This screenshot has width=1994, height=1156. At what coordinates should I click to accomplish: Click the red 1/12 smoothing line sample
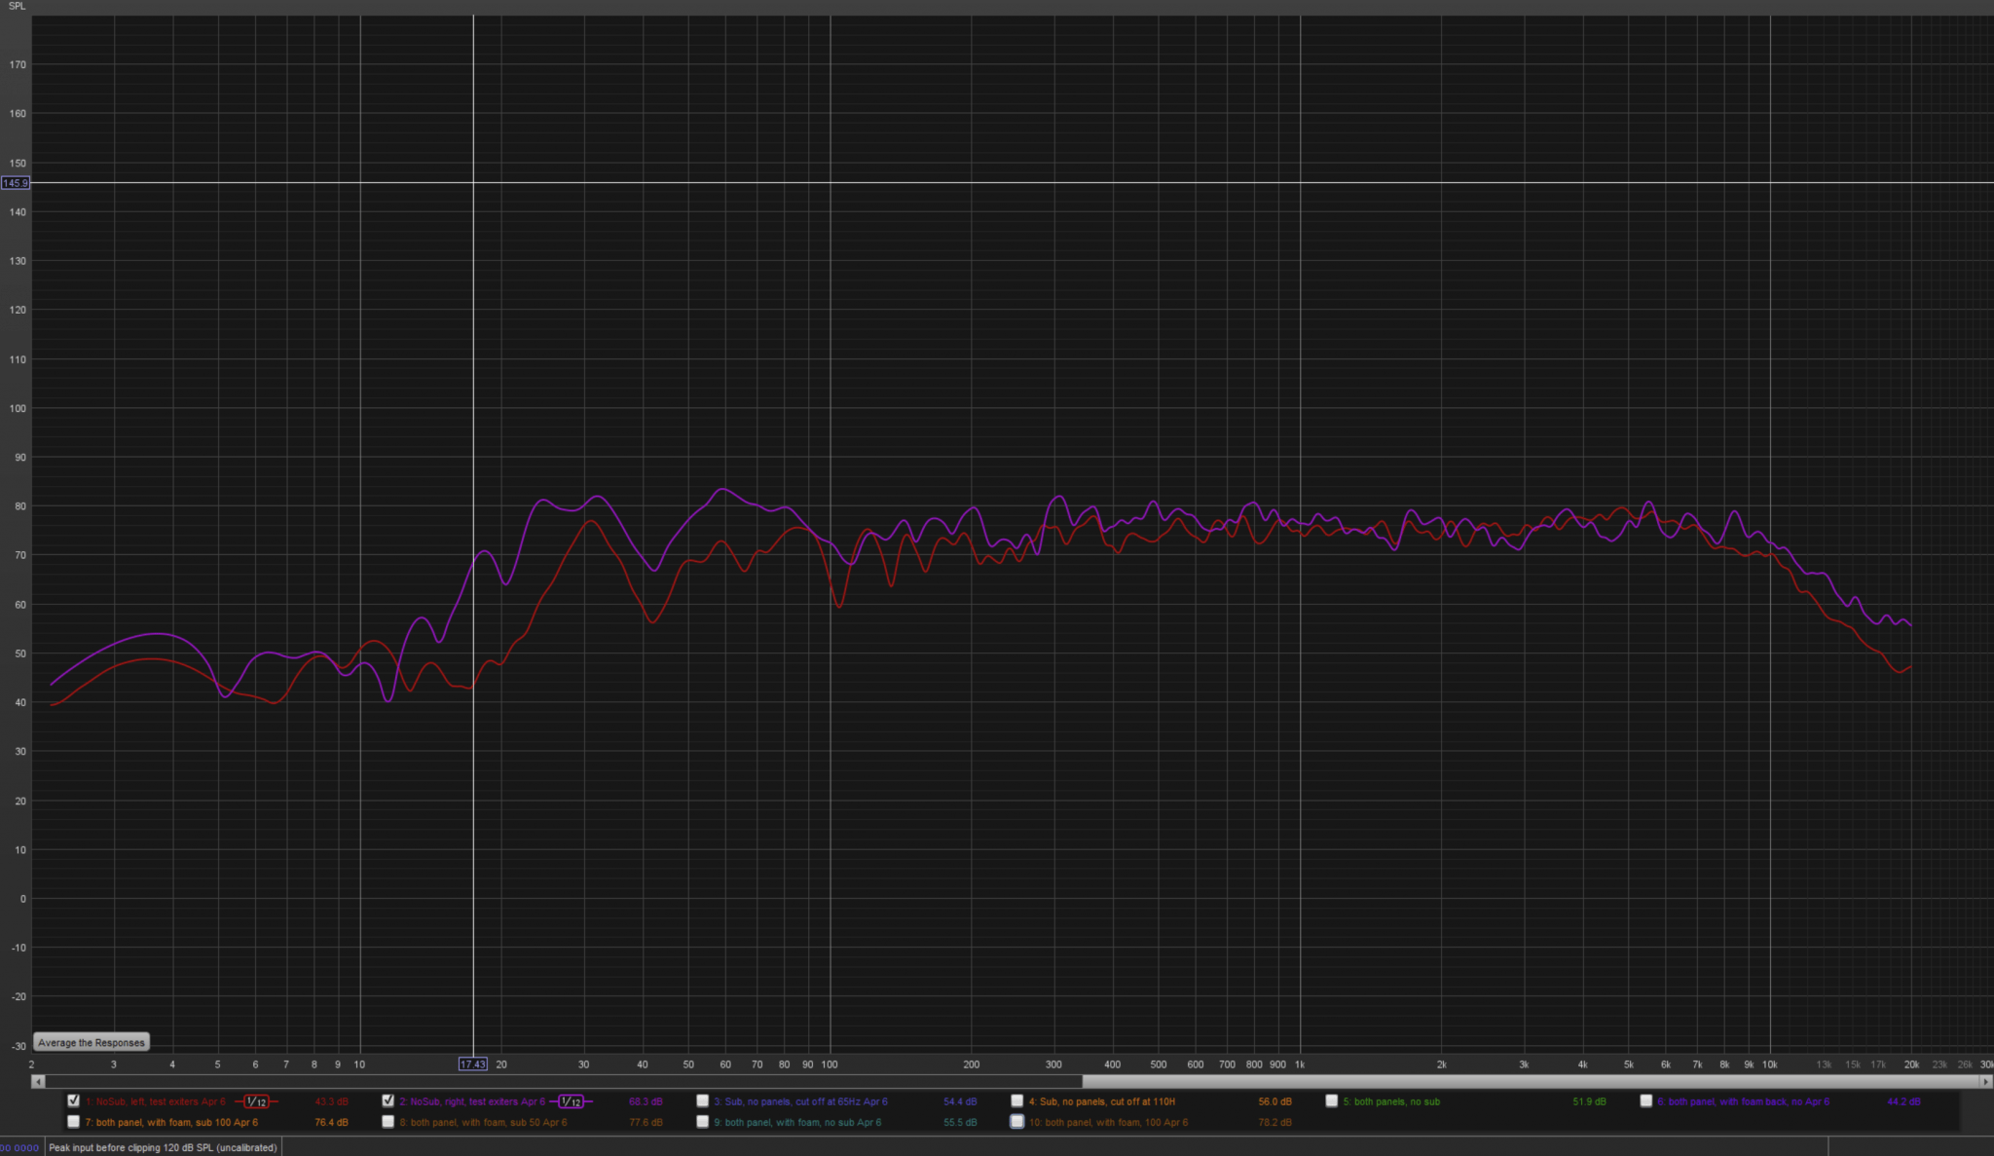pyautogui.click(x=256, y=1101)
